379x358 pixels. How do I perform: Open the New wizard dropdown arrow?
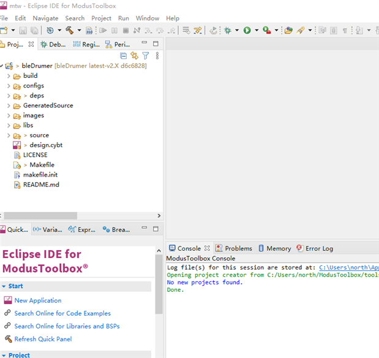(x=13, y=30)
